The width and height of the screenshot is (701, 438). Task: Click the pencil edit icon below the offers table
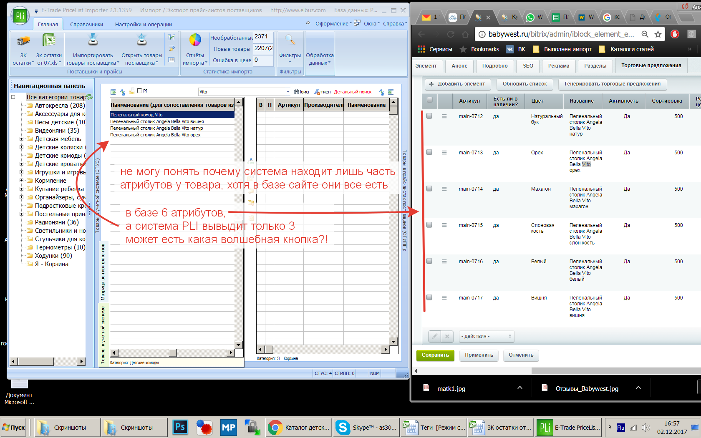coord(435,336)
